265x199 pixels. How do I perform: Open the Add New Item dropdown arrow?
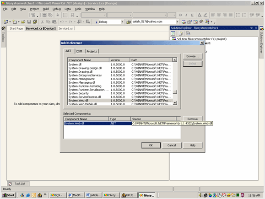point(19,22)
